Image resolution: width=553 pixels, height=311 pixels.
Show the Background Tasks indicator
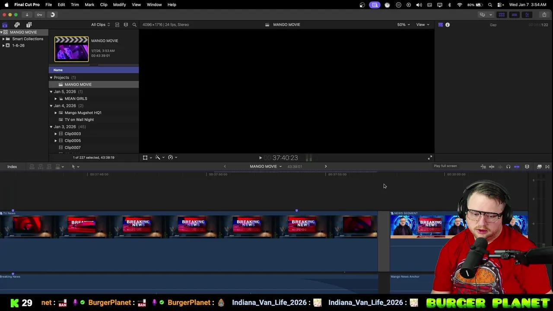click(52, 15)
